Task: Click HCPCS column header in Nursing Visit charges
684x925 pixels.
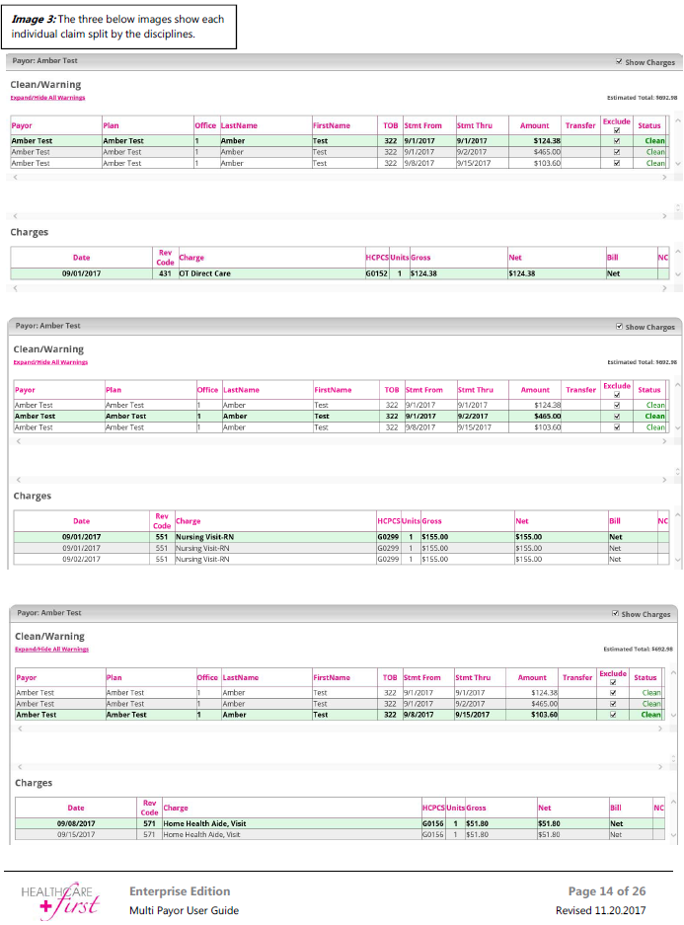Action: (388, 520)
